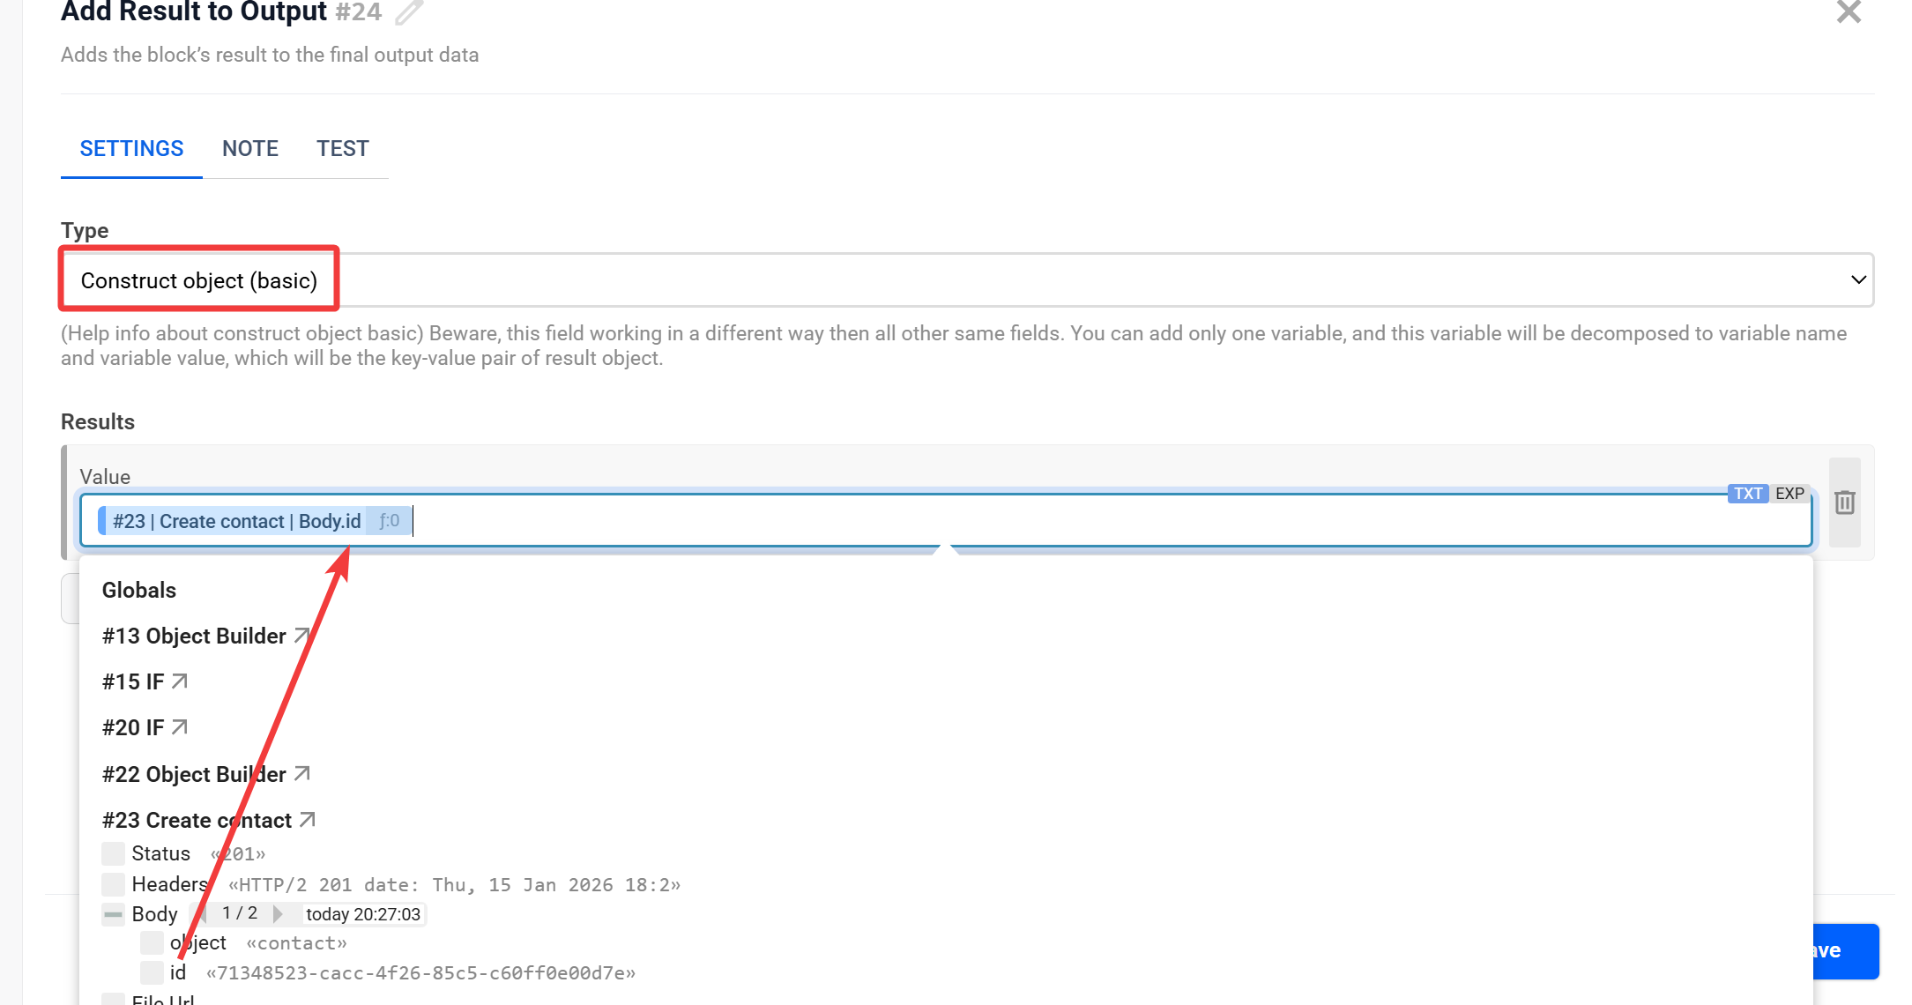Tick the Headers variable checkbox
The height and width of the screenshot is (1005, 1912).
113,884
